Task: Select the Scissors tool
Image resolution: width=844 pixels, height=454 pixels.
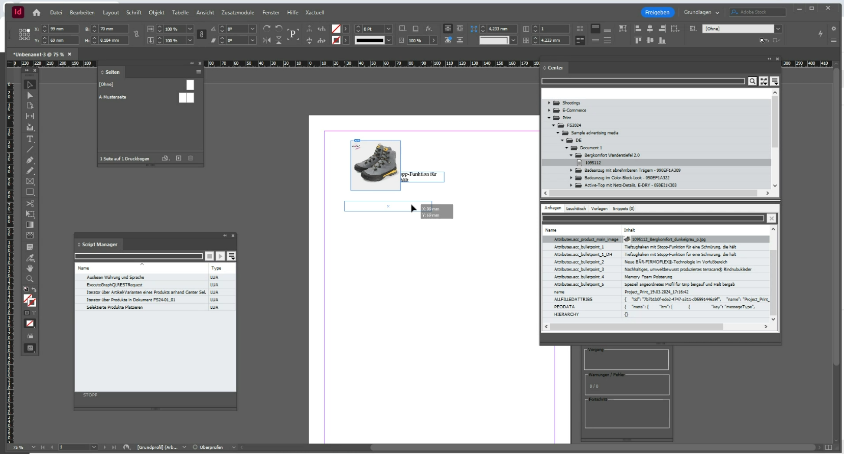Action: click(30, 203)
